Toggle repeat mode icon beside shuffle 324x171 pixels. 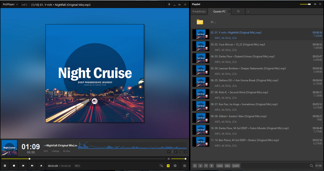coord(181,152)
